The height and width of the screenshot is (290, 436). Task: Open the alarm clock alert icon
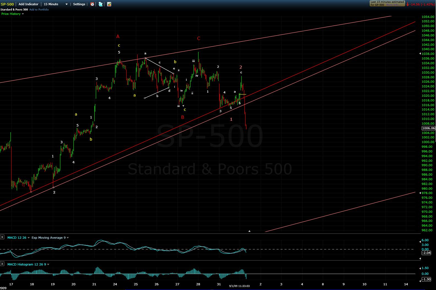pos(92,4)
